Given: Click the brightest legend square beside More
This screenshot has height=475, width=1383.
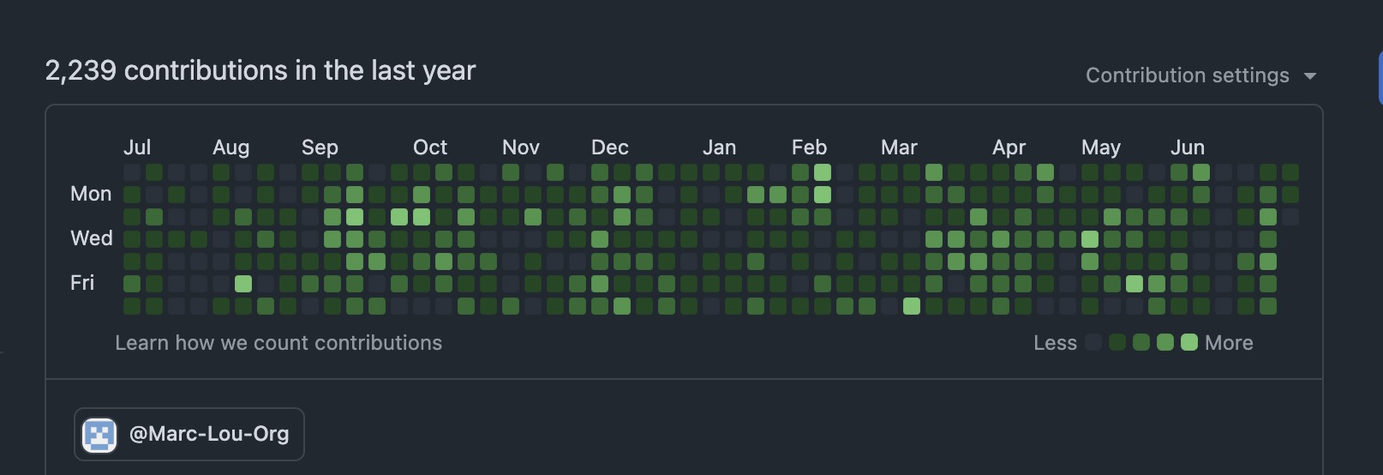Looking at the screenshot, I should [x=1189, y=343].
